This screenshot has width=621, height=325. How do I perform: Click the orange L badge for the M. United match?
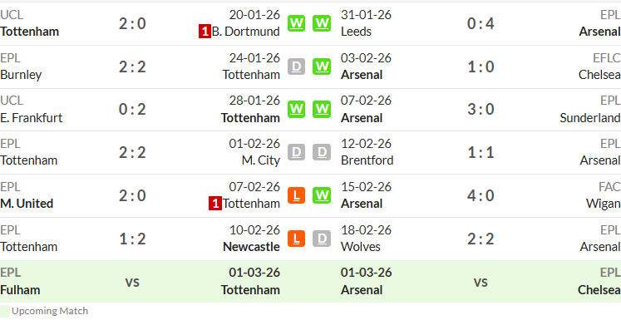296,195
